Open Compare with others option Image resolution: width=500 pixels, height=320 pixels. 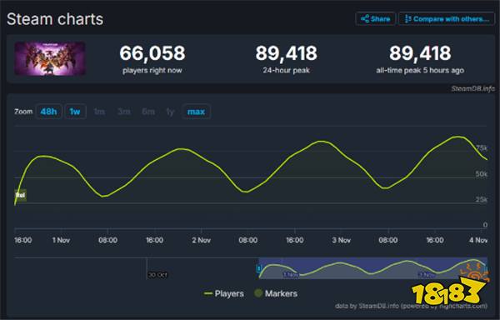click(447, 19)
